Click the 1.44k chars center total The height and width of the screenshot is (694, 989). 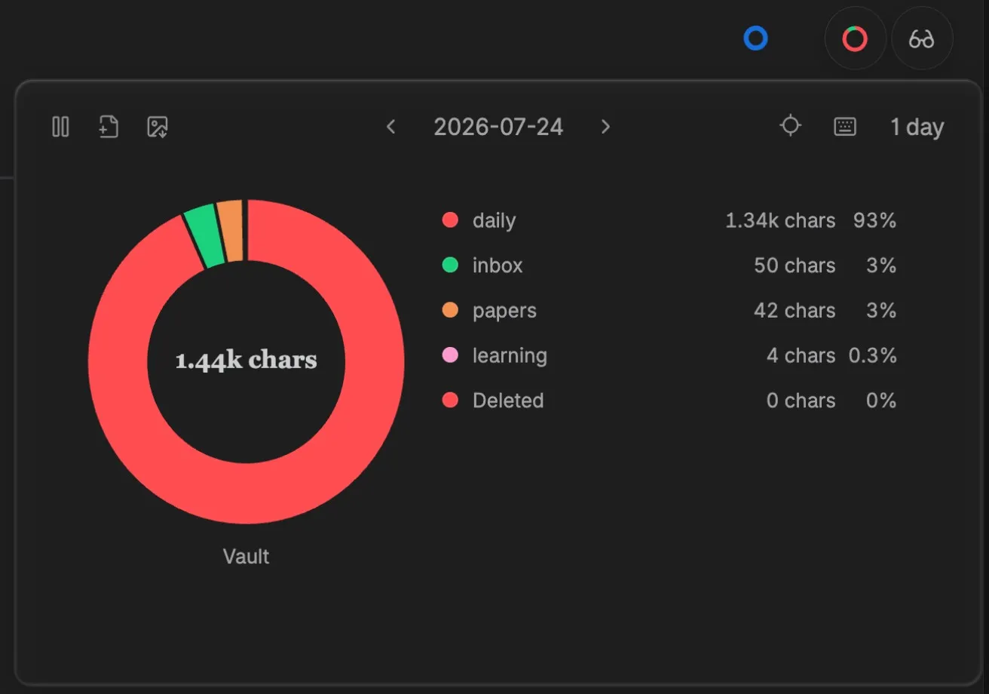(246, 360)
